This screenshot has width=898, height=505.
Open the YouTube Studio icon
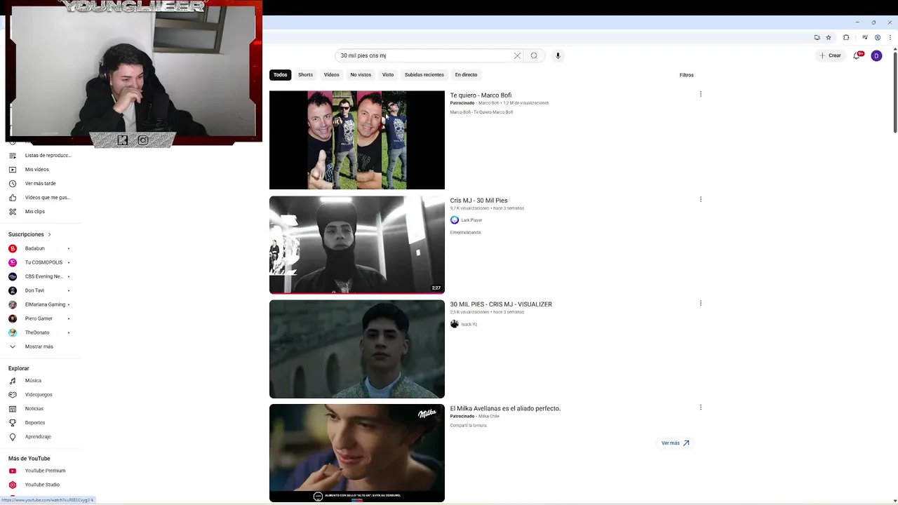[x=13, y=485]
